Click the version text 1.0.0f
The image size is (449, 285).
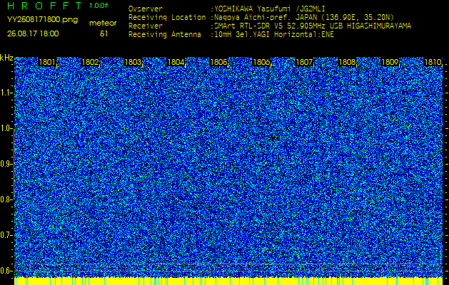pyautogui.click(x=99, y=6)
